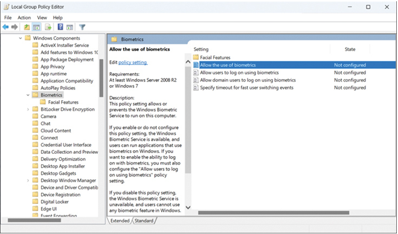The image size is (398, 234).
Task: Select Specify timeout for fast user switching events
Action: [x=247, y=87]
